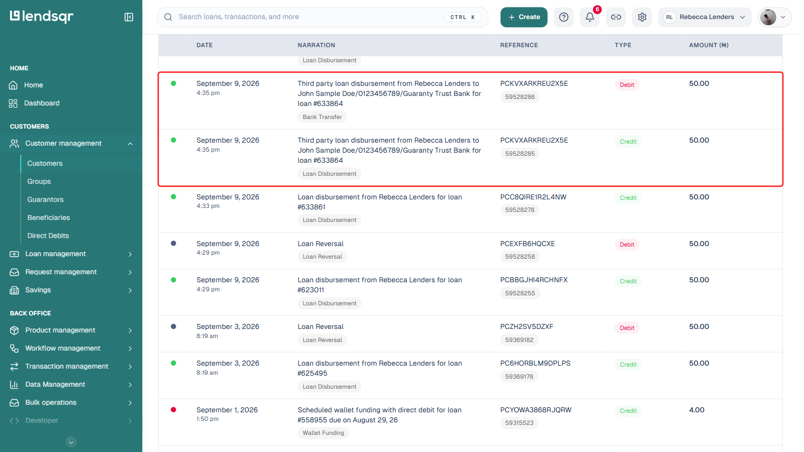Click the red status dot for September 1 row
The image size is (804, 452).
pyautogui.click(x=173, y=410)
